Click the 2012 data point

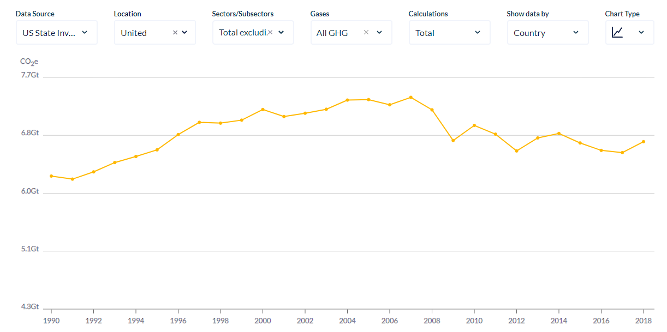pyautogui.click(x=516, y=151)
